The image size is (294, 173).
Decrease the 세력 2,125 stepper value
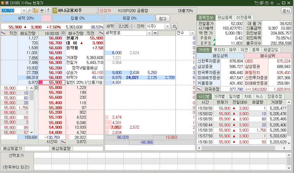click(x=132, y=28)
